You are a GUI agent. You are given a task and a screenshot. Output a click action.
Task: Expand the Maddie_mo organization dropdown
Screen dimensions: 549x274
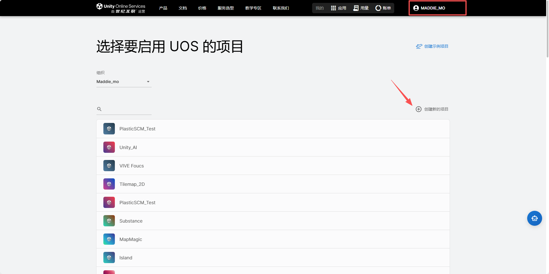tap(124, 82)
